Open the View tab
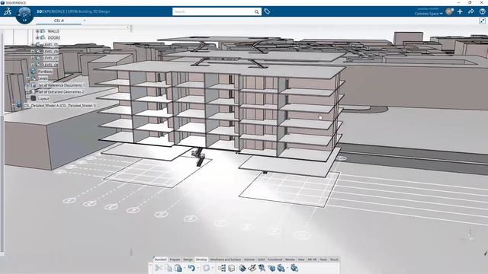488x274 pixels. [x=301, y=260]
